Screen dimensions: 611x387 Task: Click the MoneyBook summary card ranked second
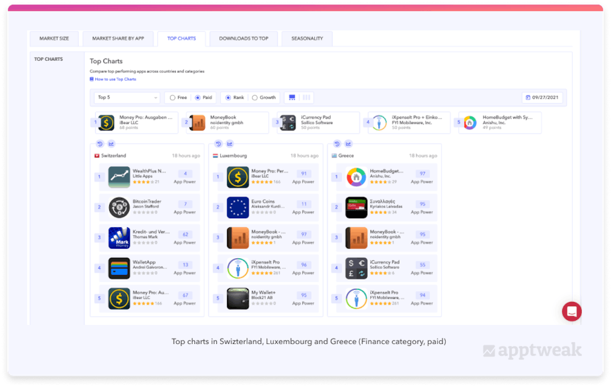[227, 123]
